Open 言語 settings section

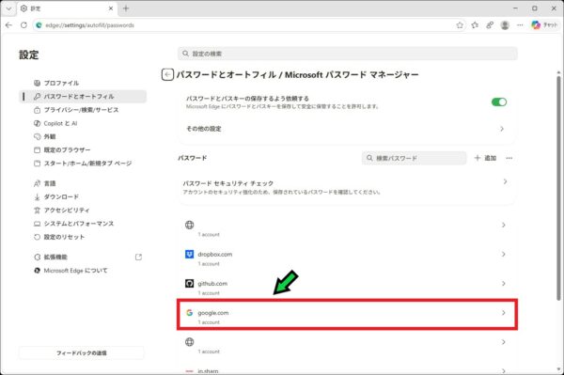tap(83, 183)
